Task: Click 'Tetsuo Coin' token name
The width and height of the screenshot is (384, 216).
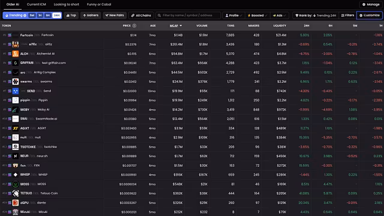Action: click(49, 193)
